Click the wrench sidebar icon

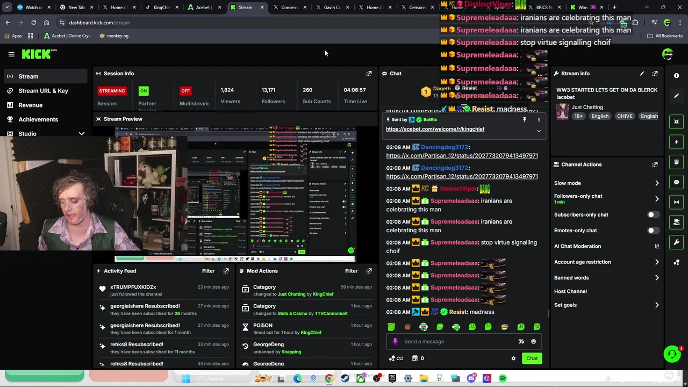tap(677, 242)
